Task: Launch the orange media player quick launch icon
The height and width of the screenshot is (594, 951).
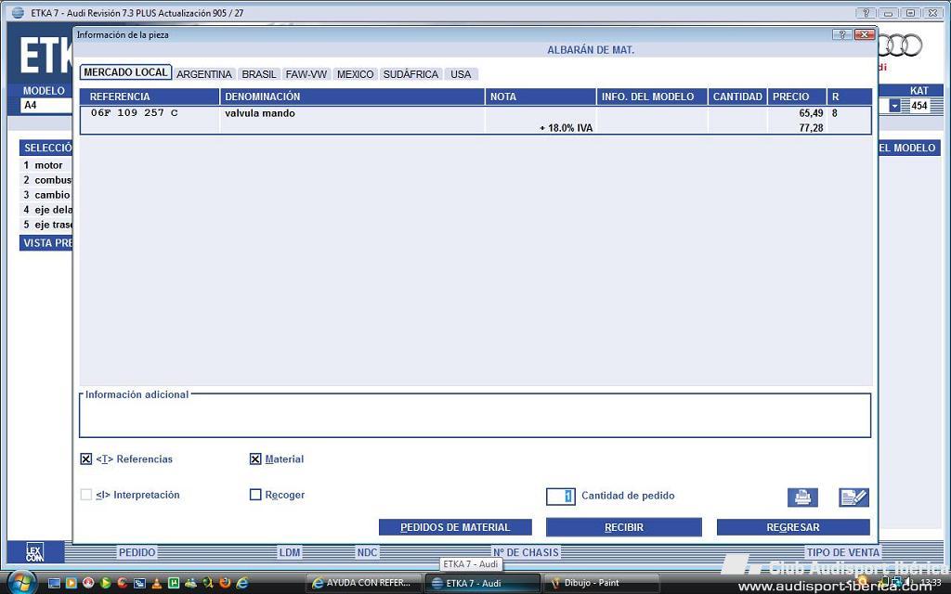Action: pyautogui.click(x=71, y=583)
